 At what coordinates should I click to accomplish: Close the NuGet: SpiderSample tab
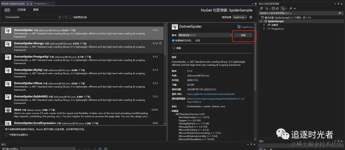(31, 4)
